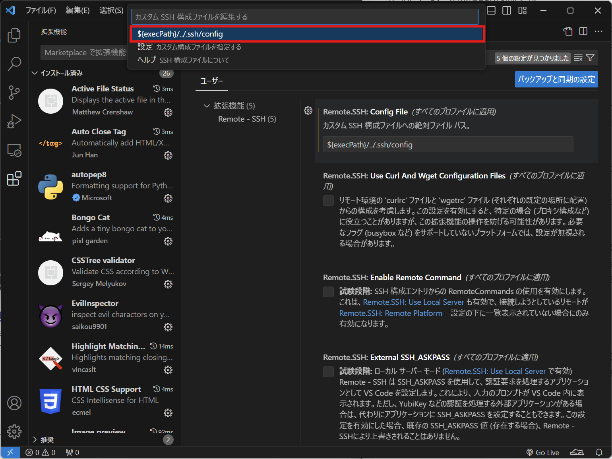Toggle secondary side bar layout icon

[507, 10]
